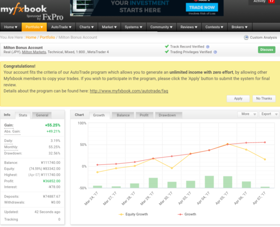This screenshot has height=227, width=280.
Task: Switch to the General tab
Action: point(42,115)
